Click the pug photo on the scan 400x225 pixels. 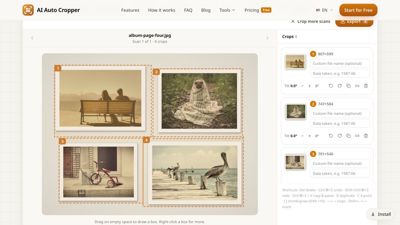(199, 101)
